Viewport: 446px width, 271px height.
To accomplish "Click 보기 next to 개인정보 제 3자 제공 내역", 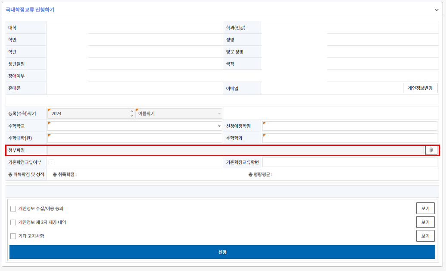I will (425, 222).
